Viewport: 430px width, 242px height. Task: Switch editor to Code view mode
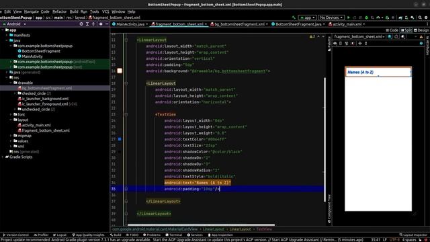[392, 30]
